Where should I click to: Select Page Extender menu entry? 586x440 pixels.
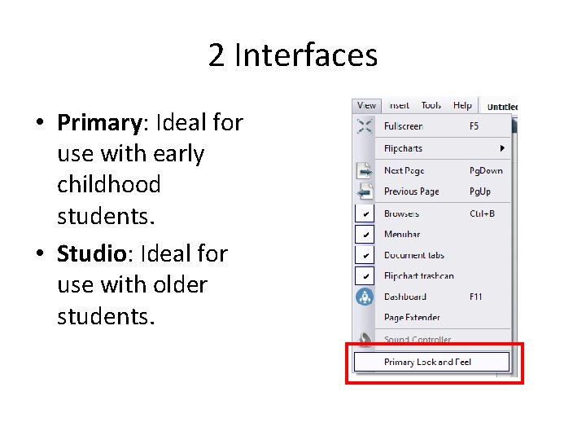[x=443, y=318]
